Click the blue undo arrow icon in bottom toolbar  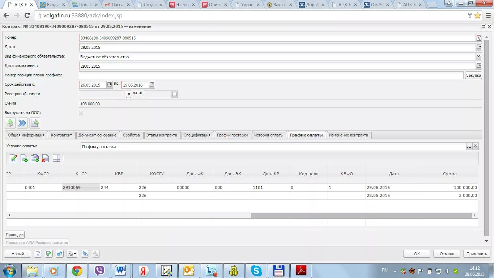[x=60, y=254]
